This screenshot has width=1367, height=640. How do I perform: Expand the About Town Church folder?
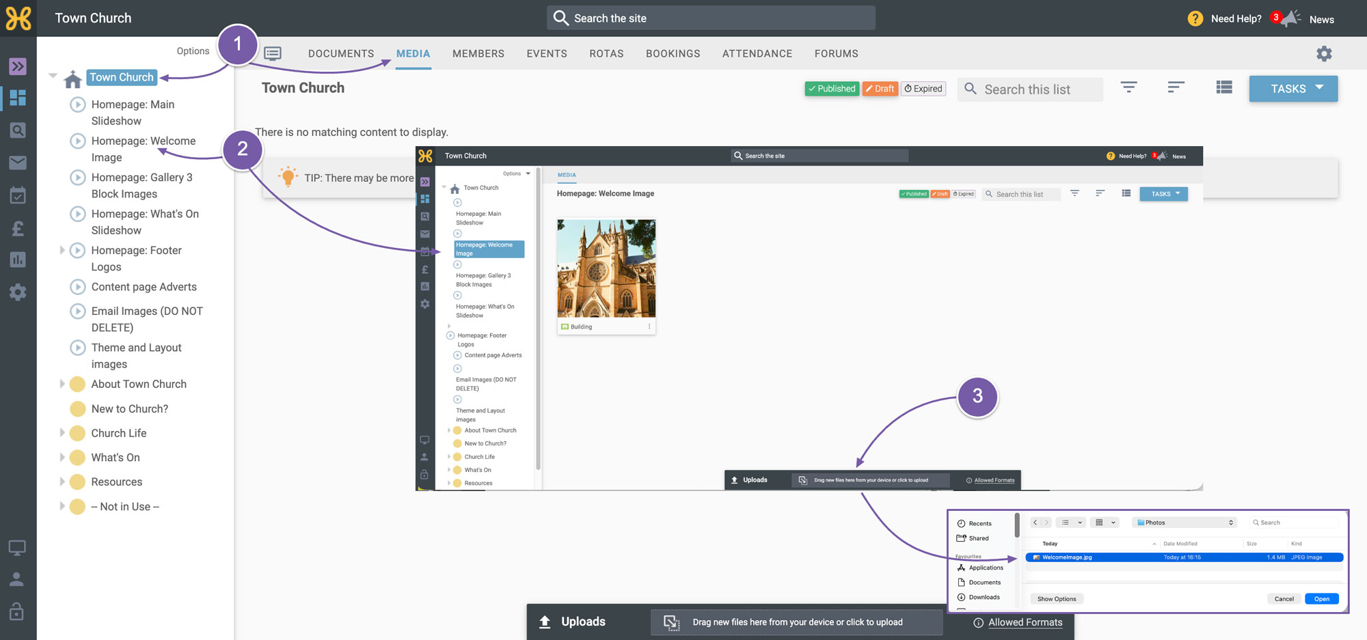click(x=62, y=384)
